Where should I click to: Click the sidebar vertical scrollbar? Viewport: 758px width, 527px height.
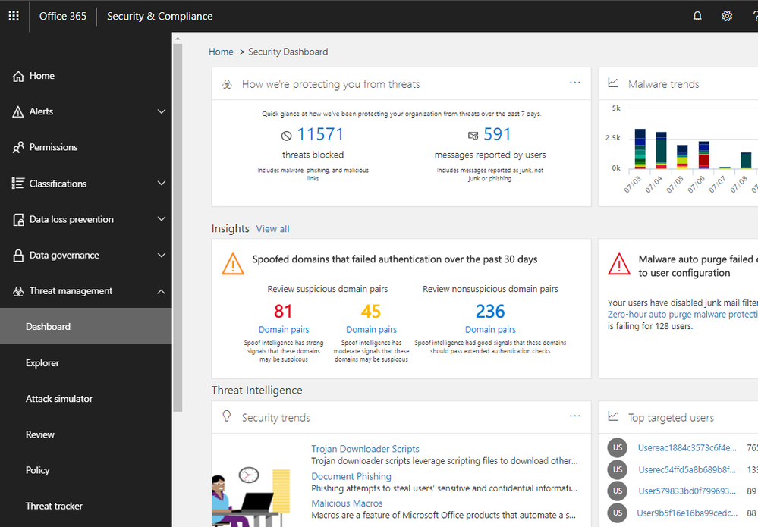tap(176, 227)
